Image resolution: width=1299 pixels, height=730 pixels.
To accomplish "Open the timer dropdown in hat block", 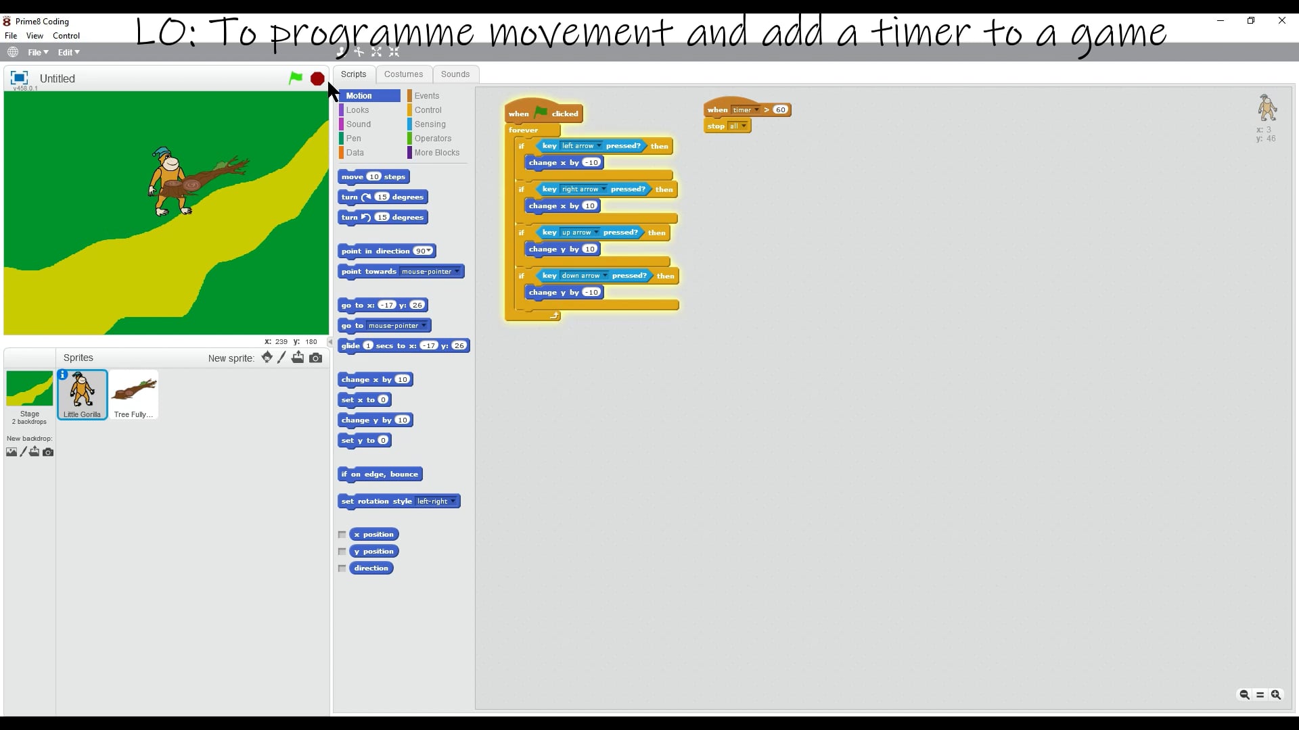I will tap(756, 109).
